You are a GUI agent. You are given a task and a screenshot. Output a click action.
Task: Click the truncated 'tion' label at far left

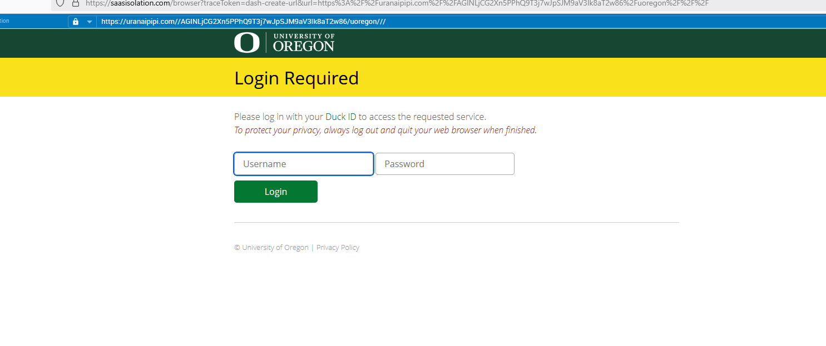pos(4,21)
